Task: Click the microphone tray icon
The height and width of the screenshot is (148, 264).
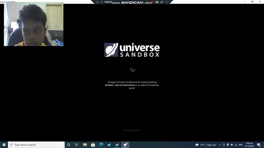Action: click(x=228, y=145)
